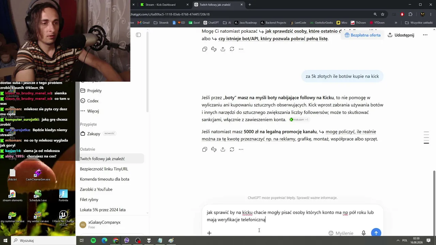Share the response about 5000 zł promocję
The width and height of the screenshot is (436, 245).
[x=223, y=149]
